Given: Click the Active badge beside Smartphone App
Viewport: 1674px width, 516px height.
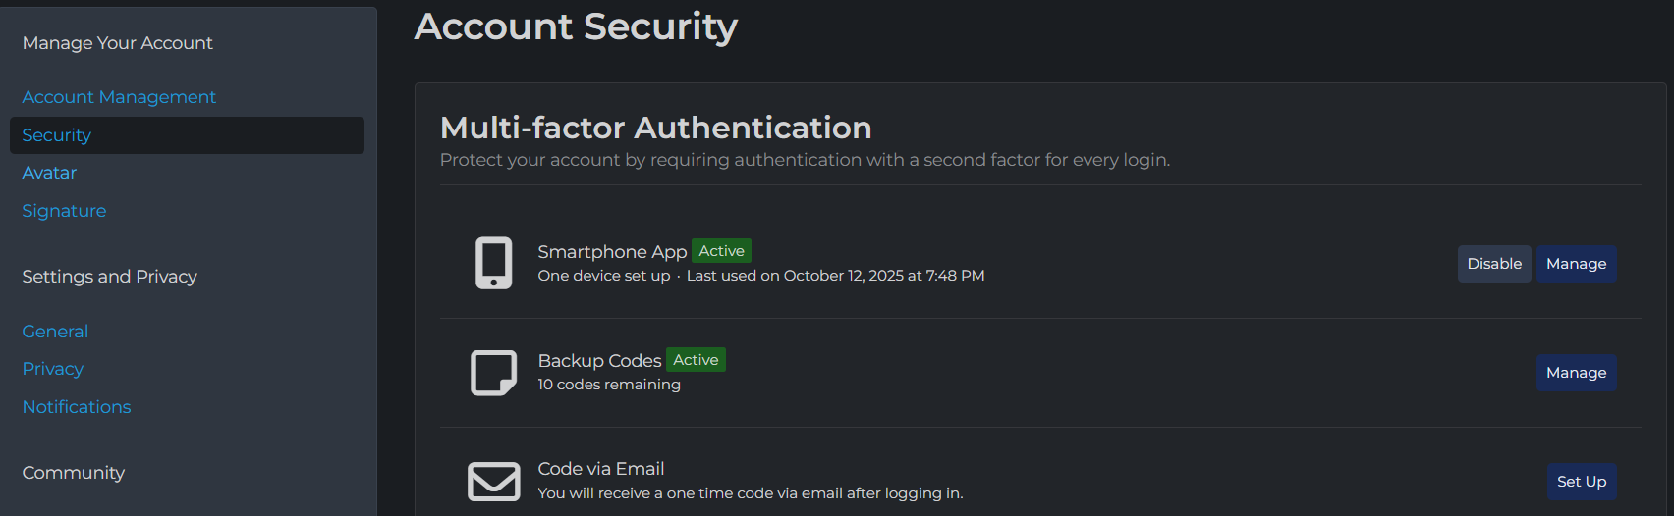Looking at the screenshot, I should coord(721,251).
